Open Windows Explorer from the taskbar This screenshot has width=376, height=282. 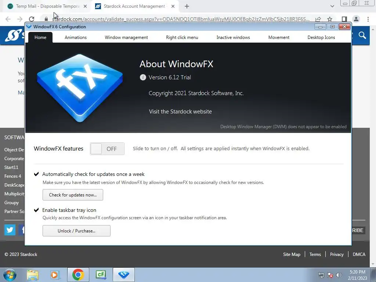click(33, 275)
